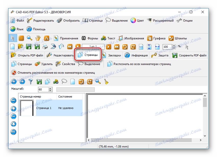
Task: Switch to Защита tab
Action: click(160, 55)
